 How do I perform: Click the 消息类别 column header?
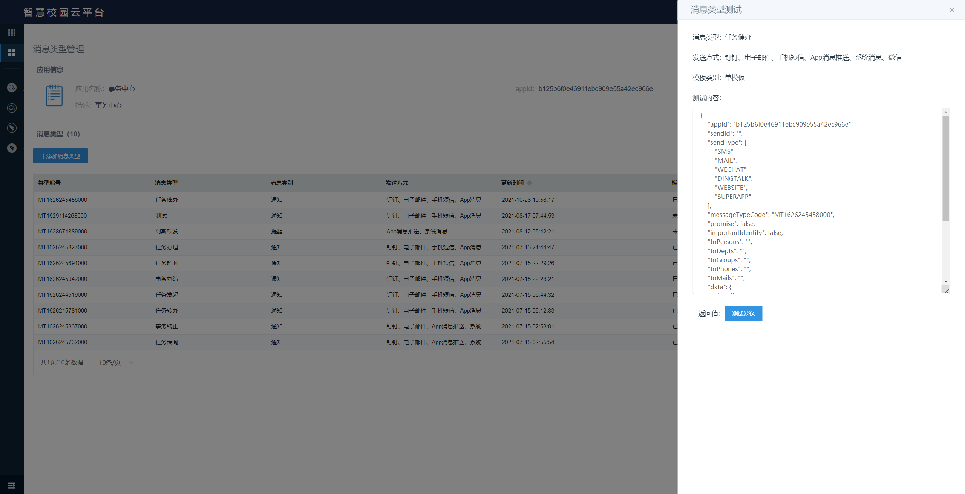282,183
